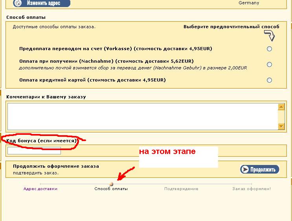This screenshot has height=221, width=292.
Task: Open the Адрес доставки step link
Action: point(40,189)
